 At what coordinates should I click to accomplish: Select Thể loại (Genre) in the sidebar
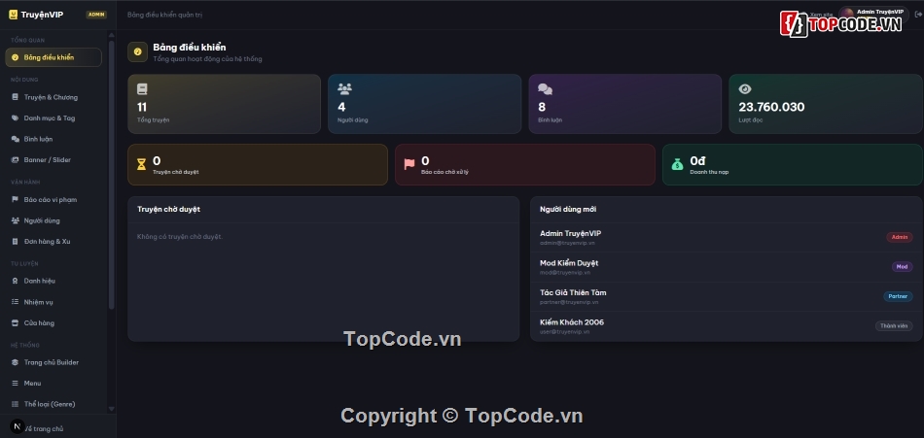(x=53, y=404)
